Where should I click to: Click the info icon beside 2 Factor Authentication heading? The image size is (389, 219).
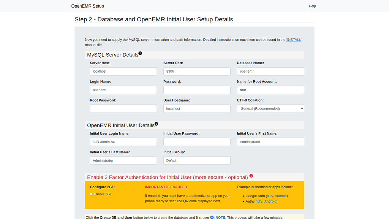(251, 176)
